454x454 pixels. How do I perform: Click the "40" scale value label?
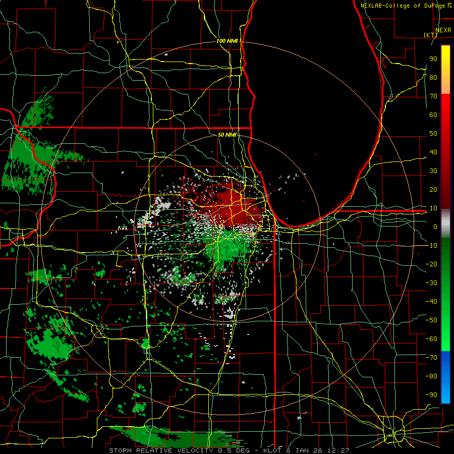(x=433, y=152)
